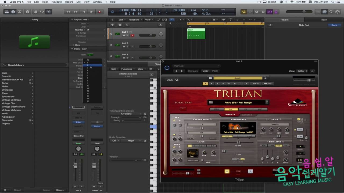This screenshot has width=344, height=193.
Task: Open the Toolbar button next to Inspector
Action: pyautogui.click(x=19, y=12)
